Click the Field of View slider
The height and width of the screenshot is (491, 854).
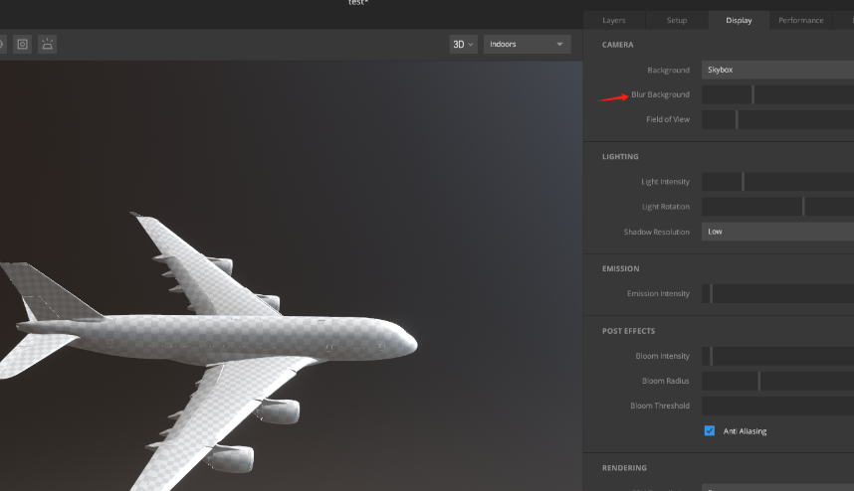tap(777, 119)
